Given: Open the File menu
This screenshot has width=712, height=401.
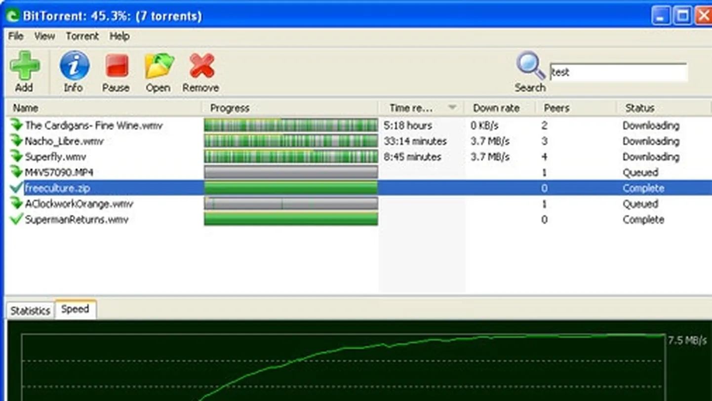Looking at the screenshot, I should [16, 36].
